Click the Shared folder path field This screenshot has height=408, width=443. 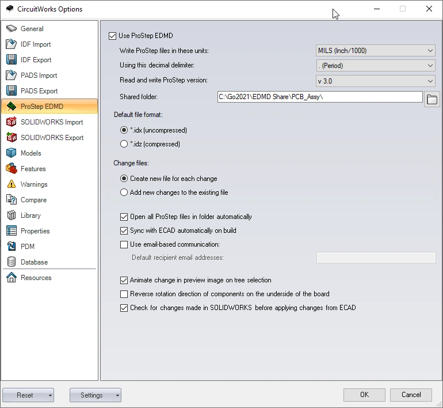tap(320, 97)
